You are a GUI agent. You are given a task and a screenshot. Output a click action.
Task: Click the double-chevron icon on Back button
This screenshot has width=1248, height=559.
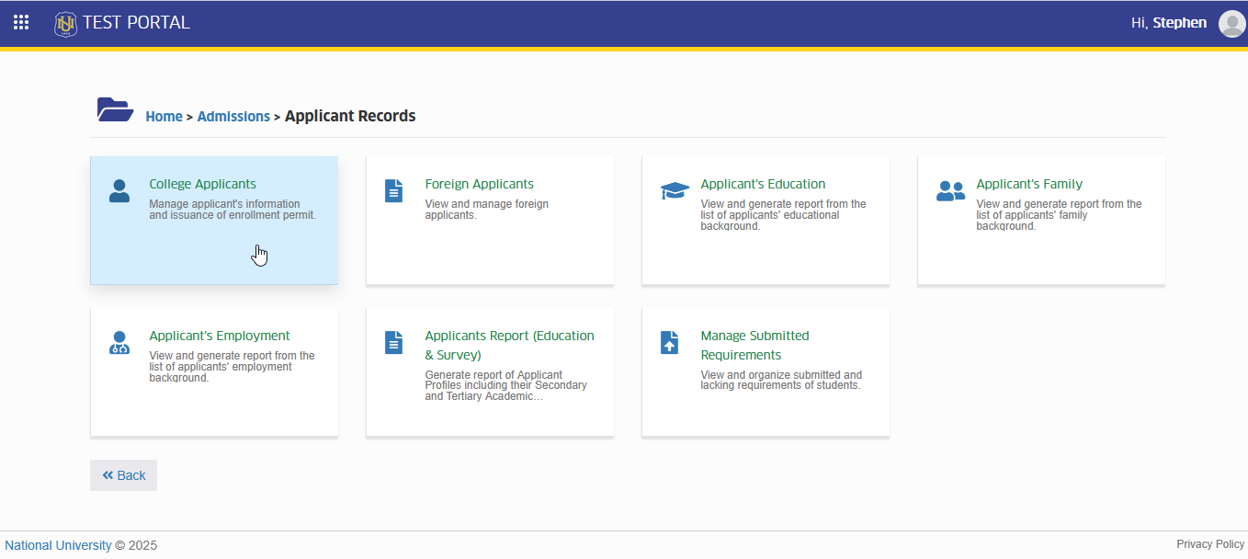(x=108, y=475)
